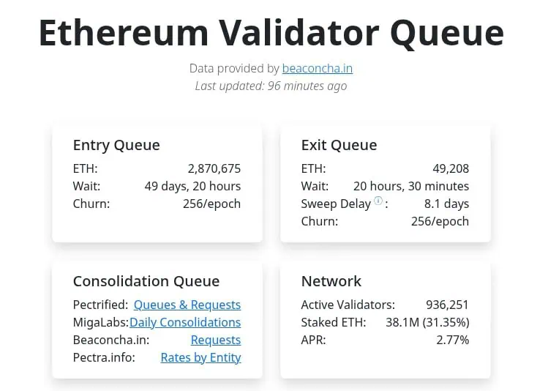The width and height of the screenshot is (548, 391).
Task: Open the Pectrified Queues & Requests link
Action: click(187, 305)
